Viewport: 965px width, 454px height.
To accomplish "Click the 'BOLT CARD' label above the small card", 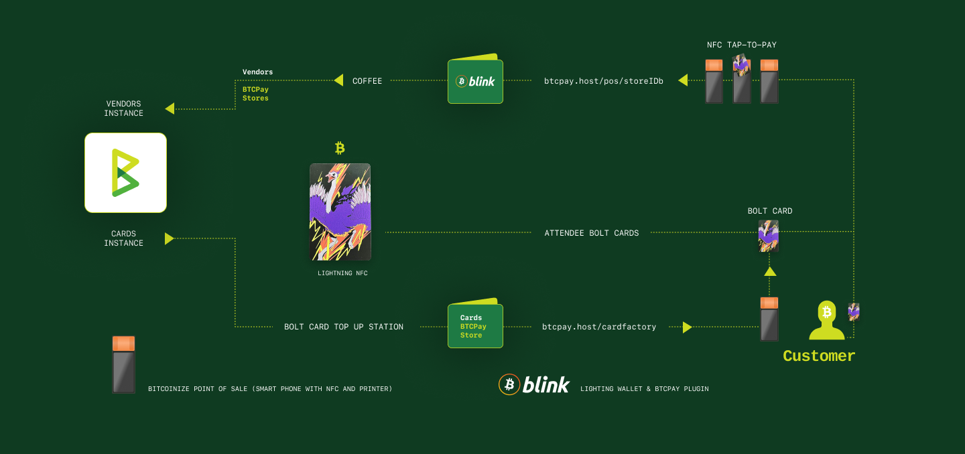I will tap(770, 211).
